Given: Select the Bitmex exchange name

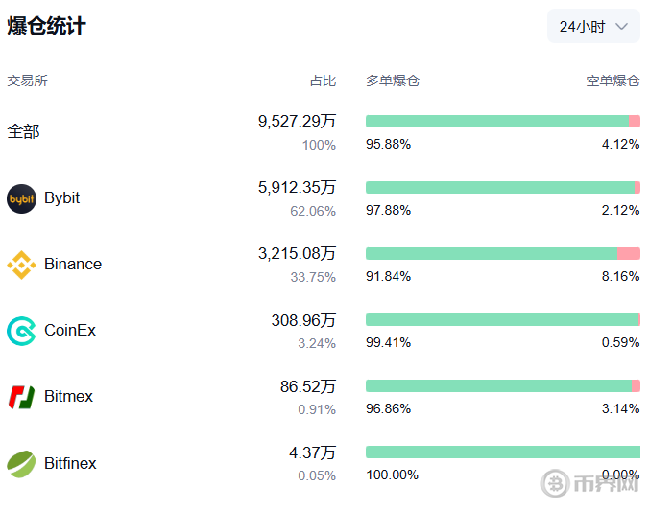Looking at the screenshot, I should [x=68, y=397].
